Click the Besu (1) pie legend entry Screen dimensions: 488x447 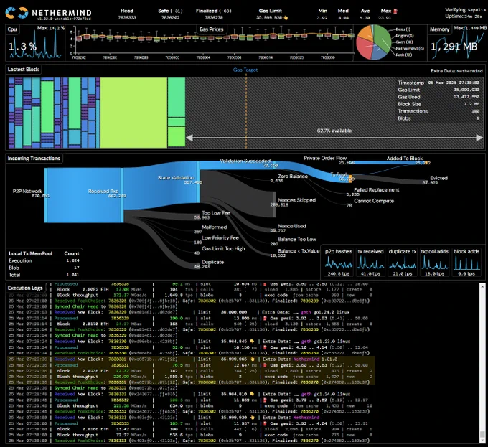tap(403, 29)
